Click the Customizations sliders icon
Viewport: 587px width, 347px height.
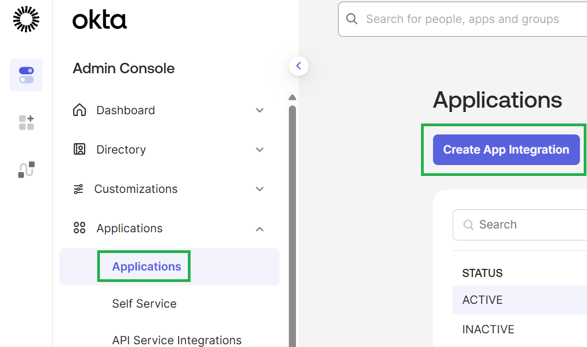pyautogui.click(x=79, y=189)
